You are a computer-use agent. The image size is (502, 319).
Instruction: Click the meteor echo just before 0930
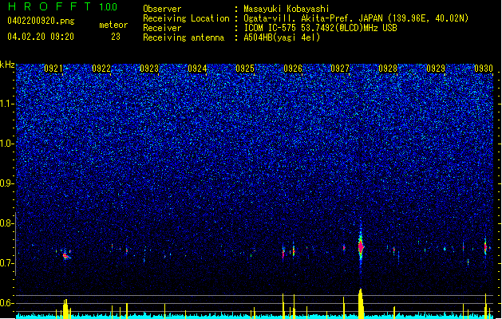485,246
